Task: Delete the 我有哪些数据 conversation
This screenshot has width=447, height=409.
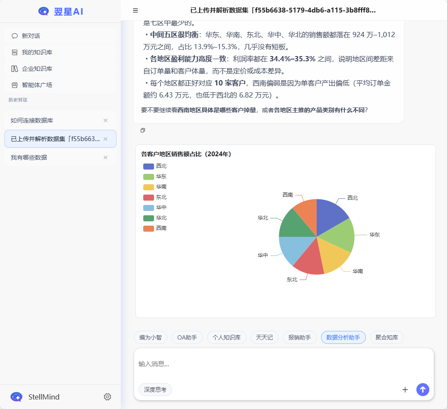Action: coord(105,157)
